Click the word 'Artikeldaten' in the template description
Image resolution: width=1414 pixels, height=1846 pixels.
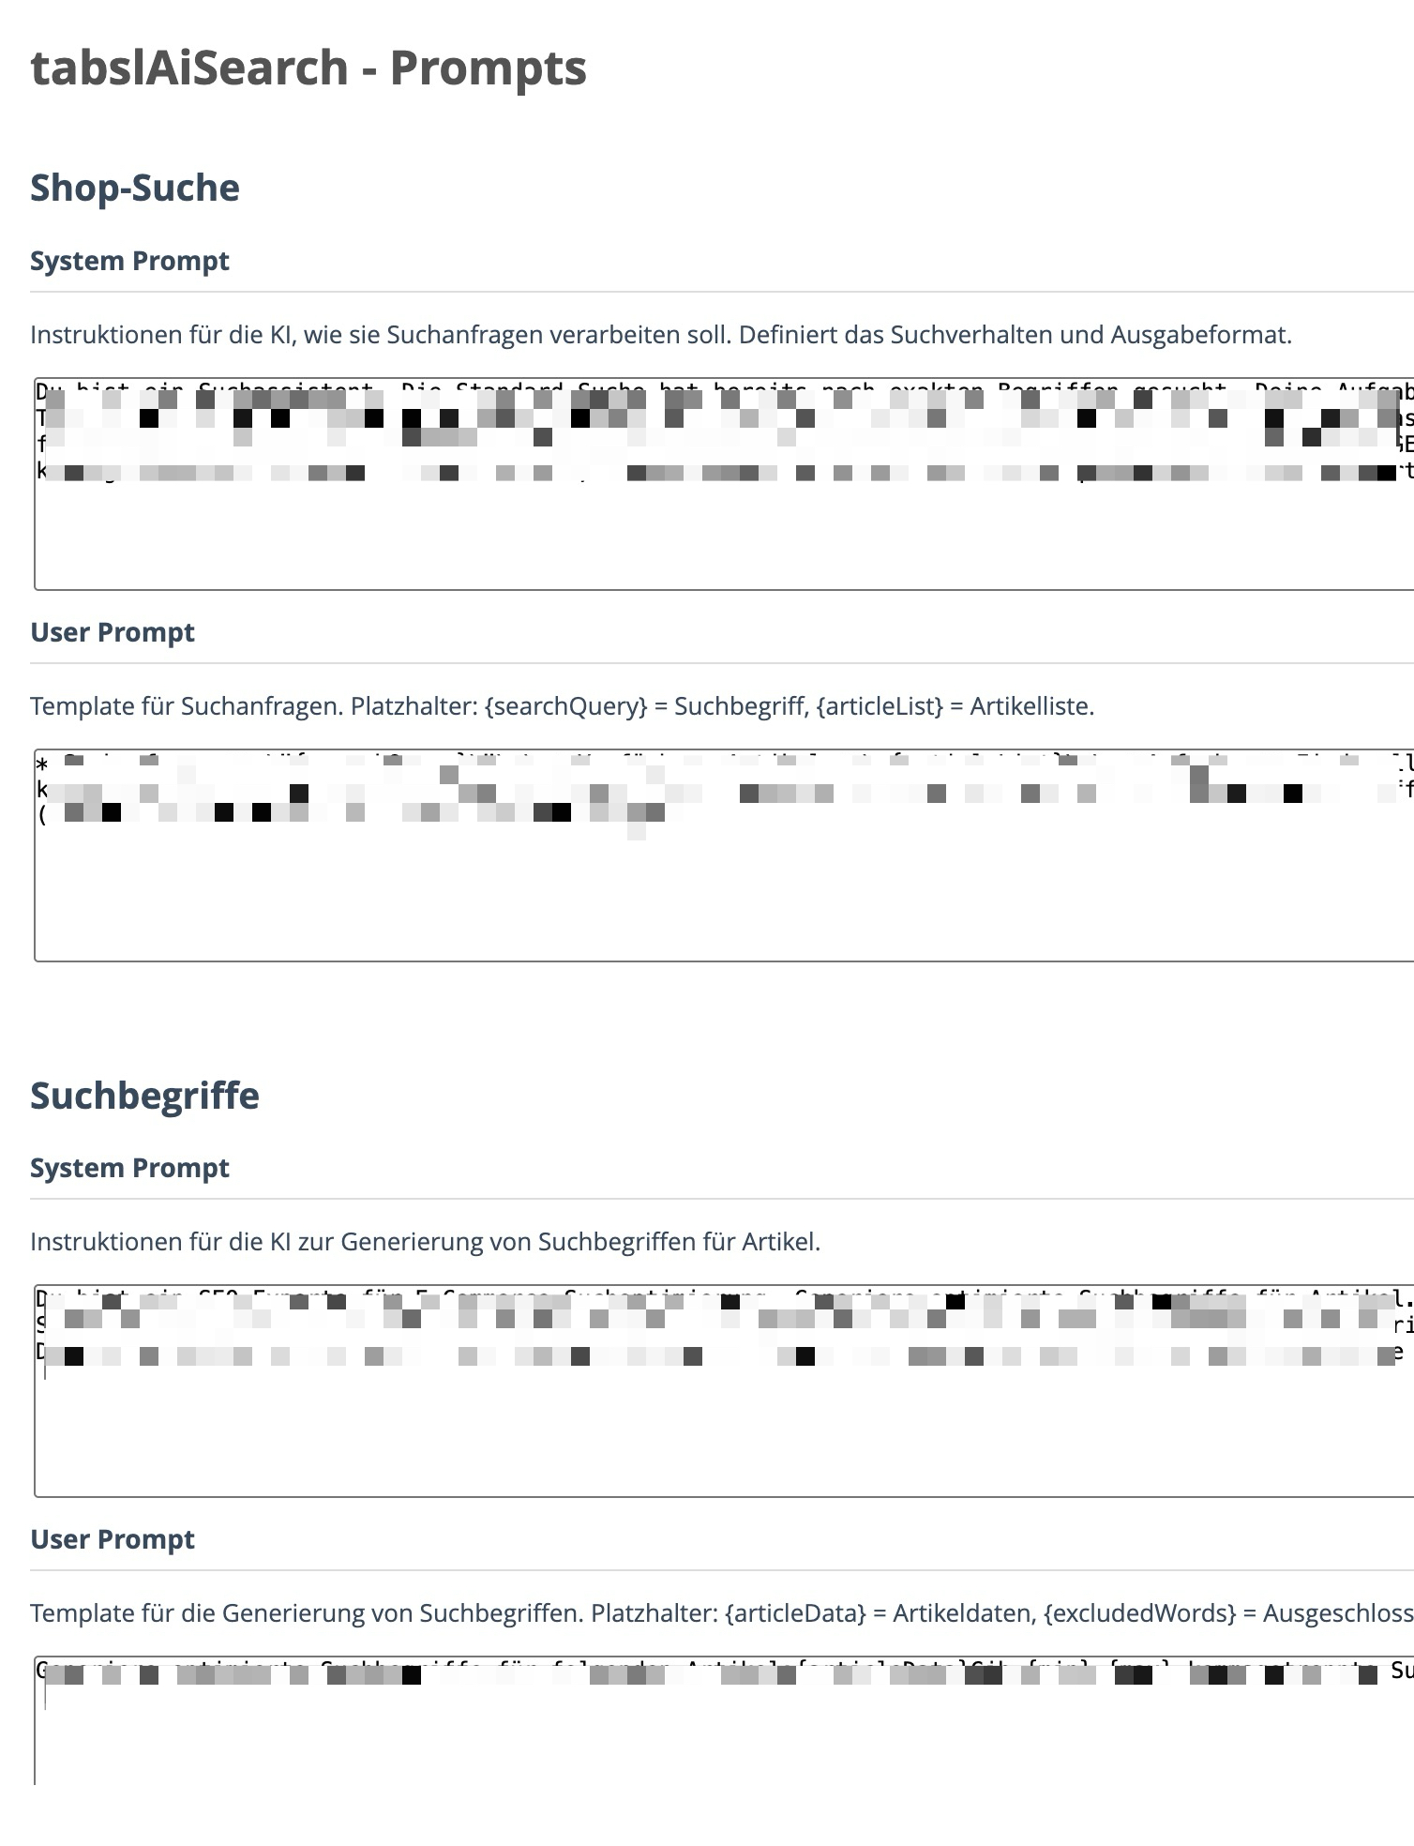(x=960, y=1613)
